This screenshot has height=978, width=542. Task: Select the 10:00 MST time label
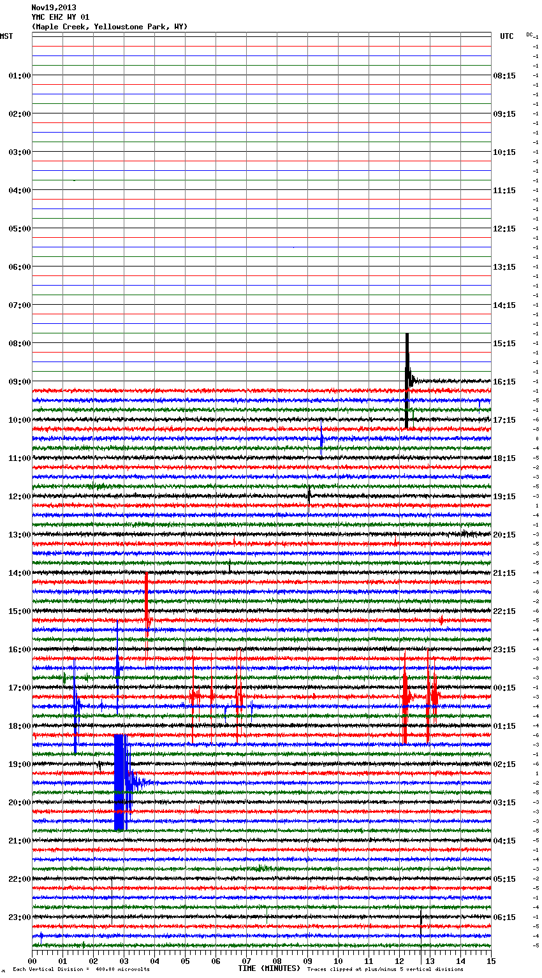20,420
